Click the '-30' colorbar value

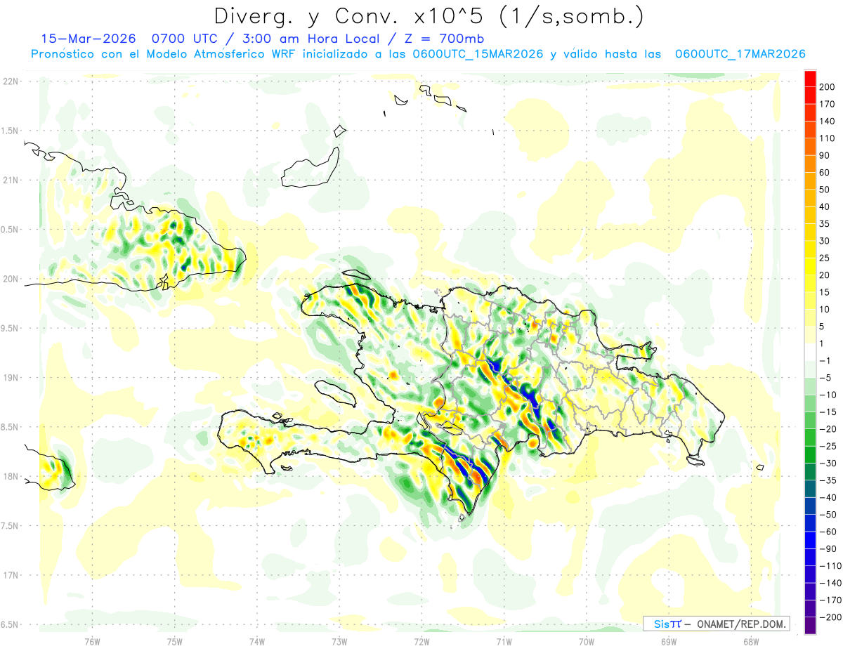pyautogui.click(x=828, y=463)
